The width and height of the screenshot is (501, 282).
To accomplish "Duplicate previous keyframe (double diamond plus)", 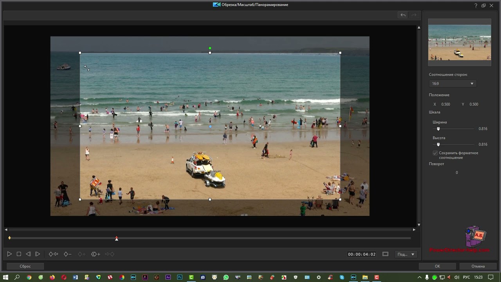I will coord(96,254).
